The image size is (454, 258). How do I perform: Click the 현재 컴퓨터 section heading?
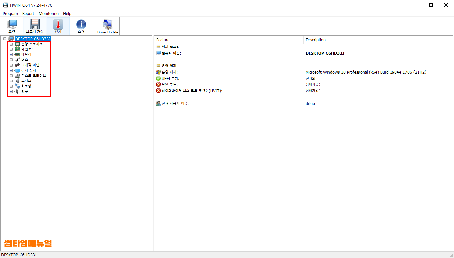tap(171, 47)
